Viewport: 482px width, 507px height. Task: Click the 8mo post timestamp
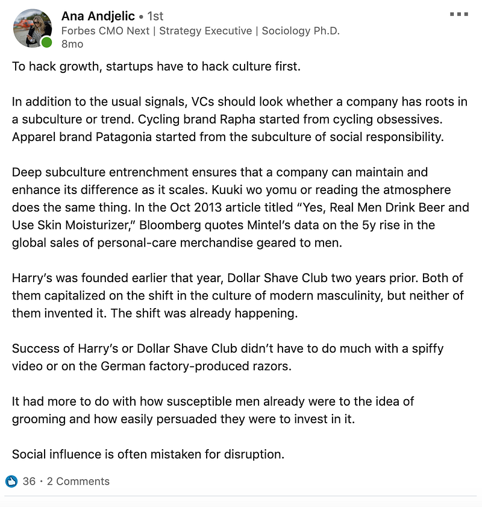pos(72,44)
